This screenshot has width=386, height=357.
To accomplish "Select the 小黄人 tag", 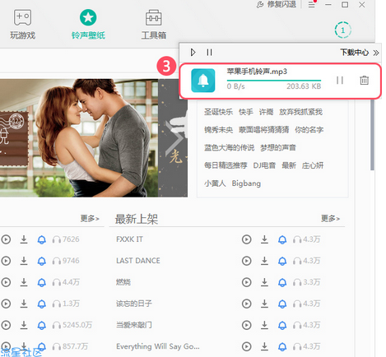I will click(215, 183).
